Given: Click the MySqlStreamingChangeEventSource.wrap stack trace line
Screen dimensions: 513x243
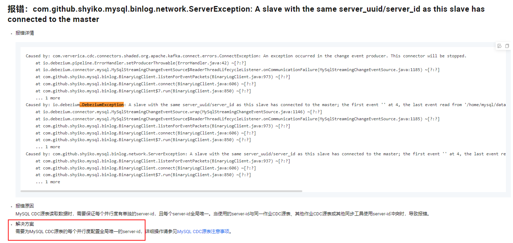Looking at the screenshot, I should tap(179, 112).
